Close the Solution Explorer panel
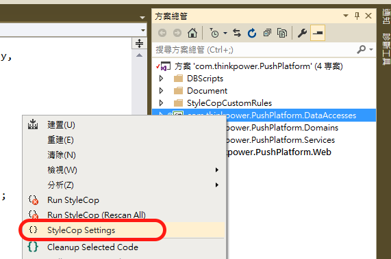Viewport: 391px width, 259px height. tap(368, 16)
